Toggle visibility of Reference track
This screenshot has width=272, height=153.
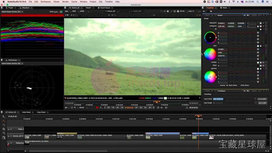click(11, 143)
